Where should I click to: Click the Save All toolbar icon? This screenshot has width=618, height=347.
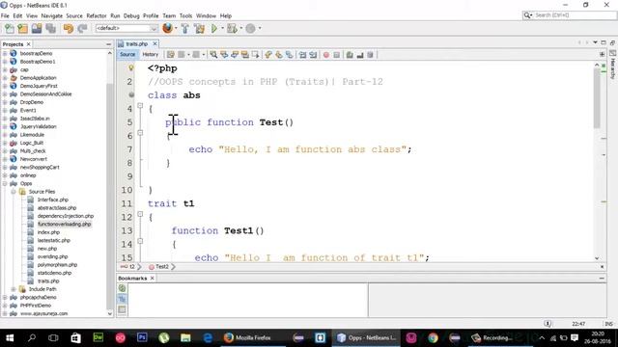(x=51, y=28)
